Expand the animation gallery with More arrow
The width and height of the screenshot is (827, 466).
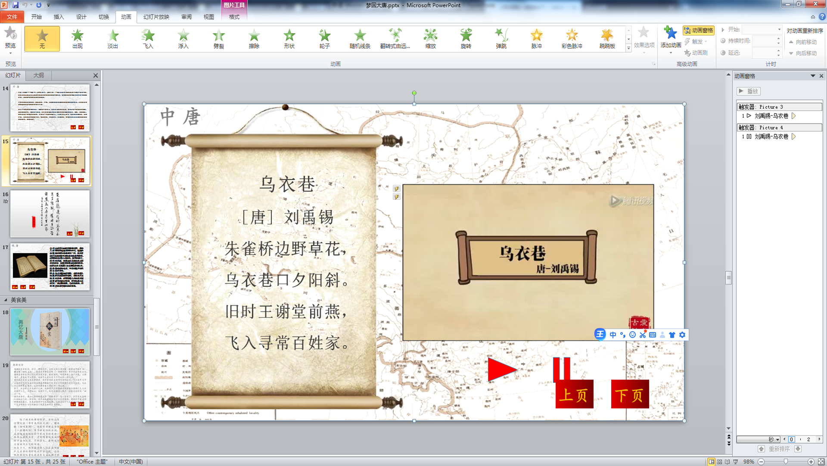tap(628, 48)
